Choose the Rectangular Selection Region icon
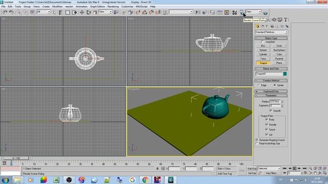 point(68,12)
